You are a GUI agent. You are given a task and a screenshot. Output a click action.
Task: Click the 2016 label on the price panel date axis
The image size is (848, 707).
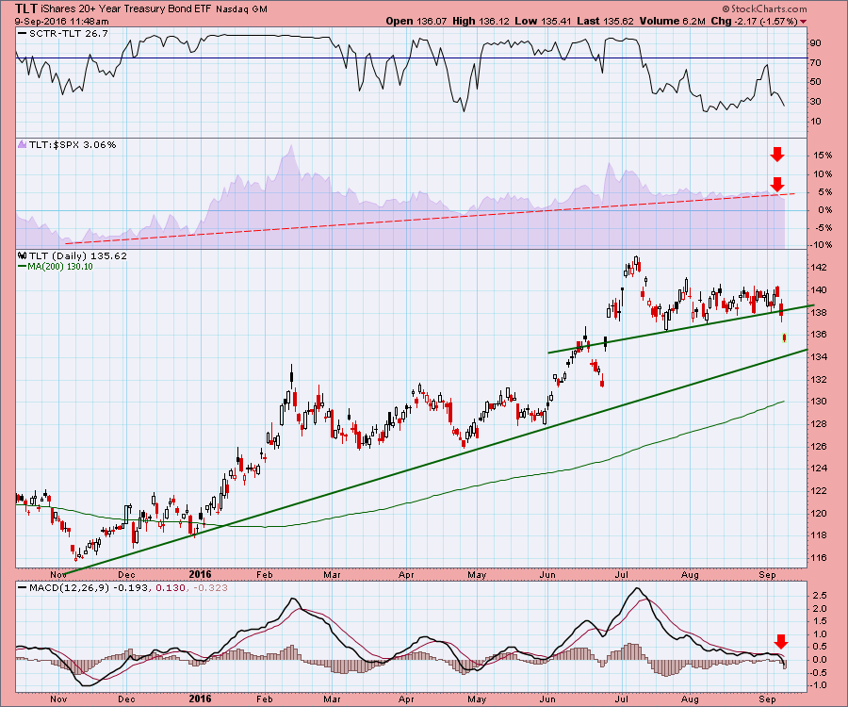[x=200, y=574]
